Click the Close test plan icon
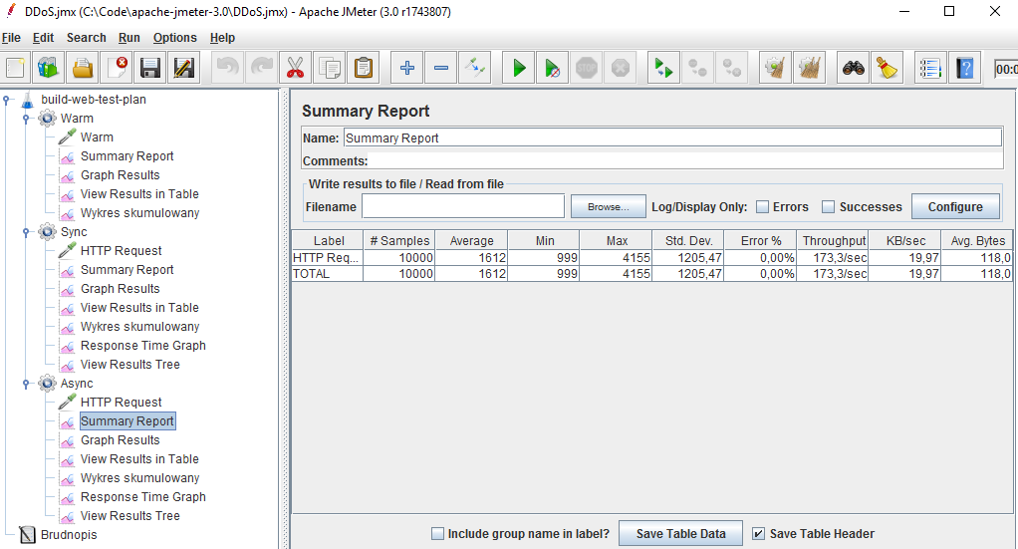Viewport: 1018px width, 549px height. tap(117, 68)
